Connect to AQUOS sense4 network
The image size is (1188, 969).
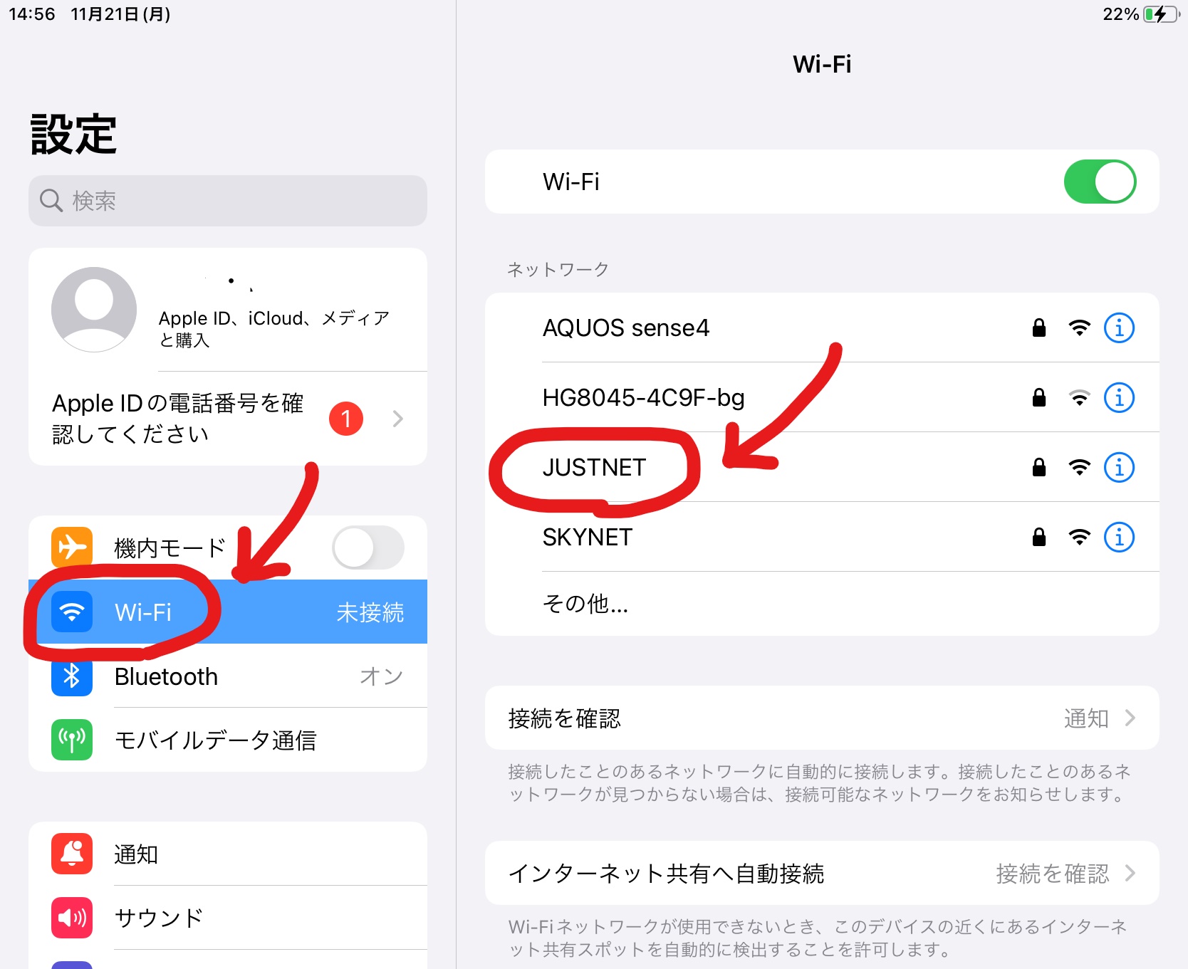pos(822,328)
